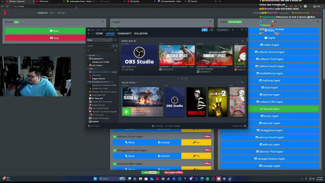This screenshot has width=325, height=183.
Task: Launch Google Chrome from the taskbar
Action: pos(163,179)
